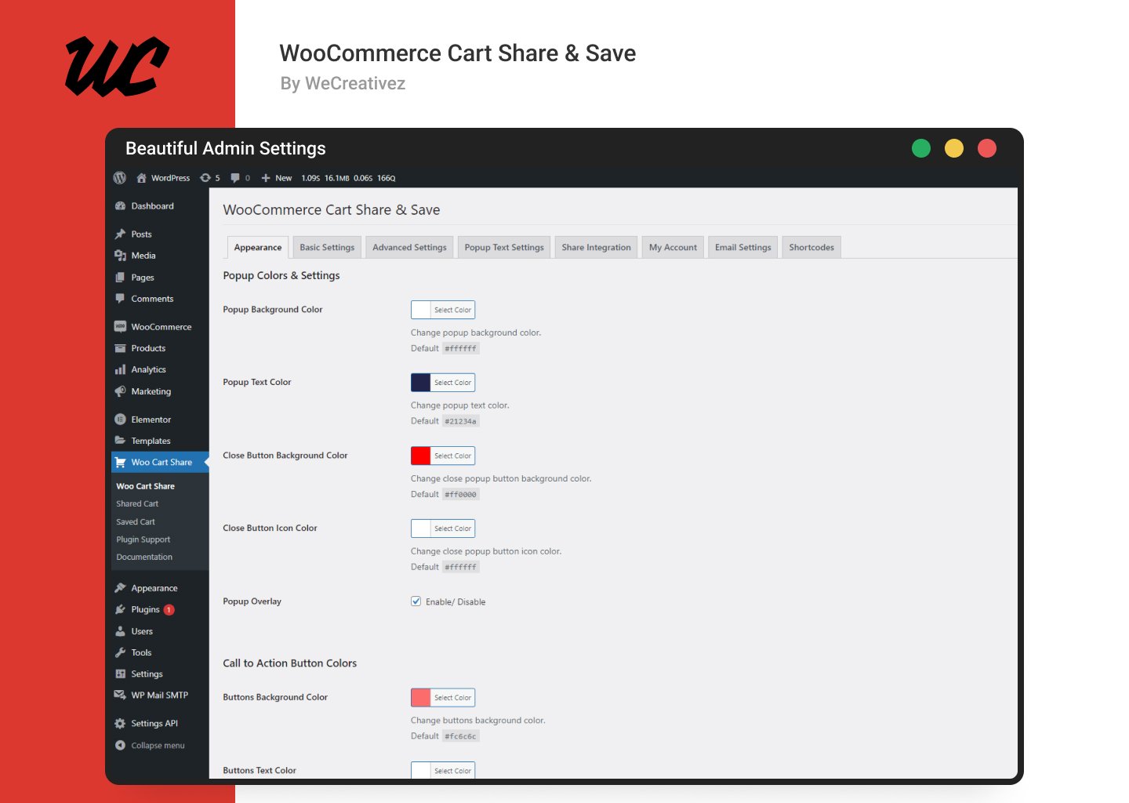Click the Close Button Icon Color swatch

(x=421, y=529)
